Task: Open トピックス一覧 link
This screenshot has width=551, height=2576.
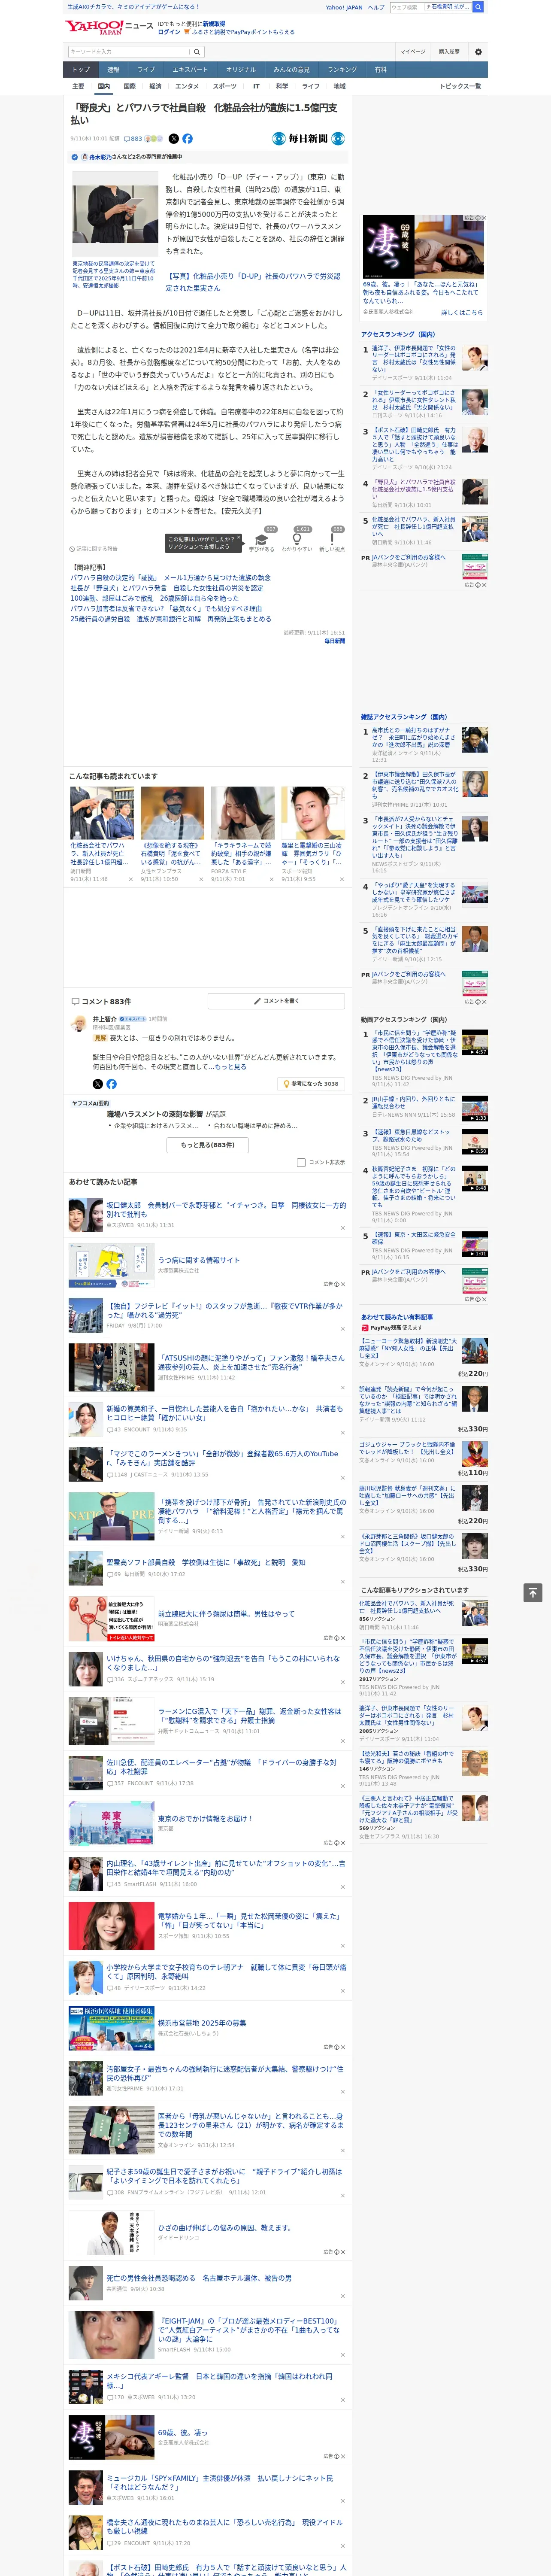Action: (x=460, y=86)
